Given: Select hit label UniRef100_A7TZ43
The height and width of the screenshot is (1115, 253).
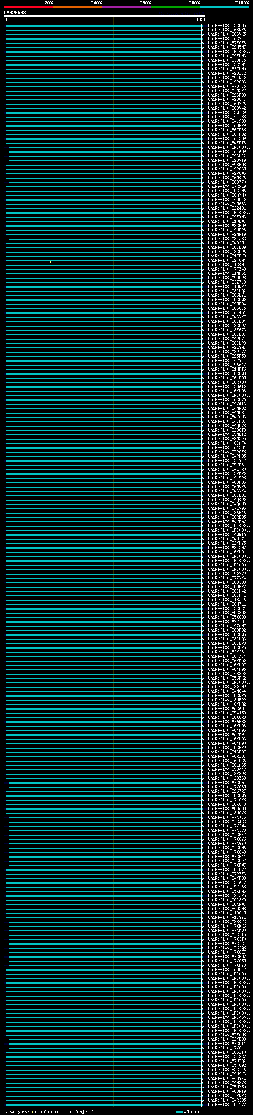Looking at the screenshot, I should click(227, 269).
